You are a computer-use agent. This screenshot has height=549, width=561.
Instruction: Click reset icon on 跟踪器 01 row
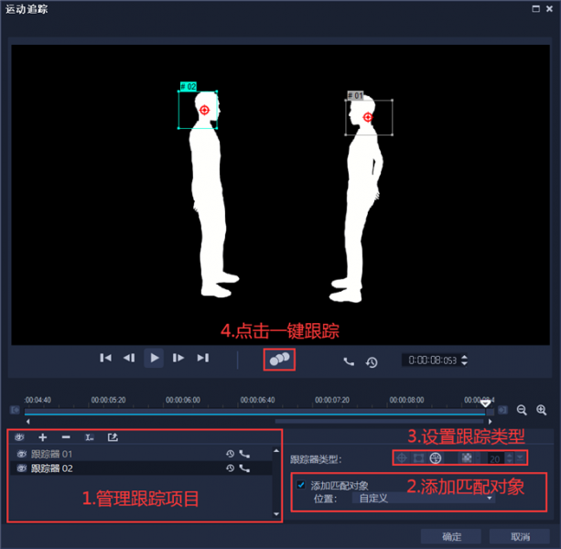pyautogui.click(x=230, y=454)
